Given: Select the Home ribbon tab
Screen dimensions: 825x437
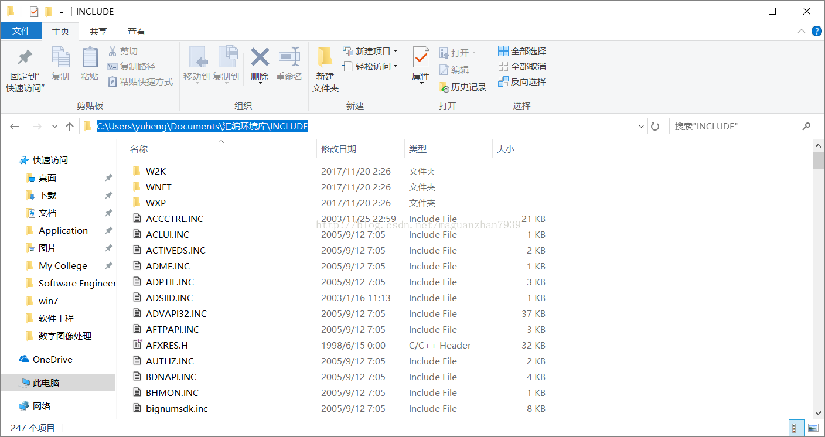Looking at the screenshot, I should click(60, 31).
